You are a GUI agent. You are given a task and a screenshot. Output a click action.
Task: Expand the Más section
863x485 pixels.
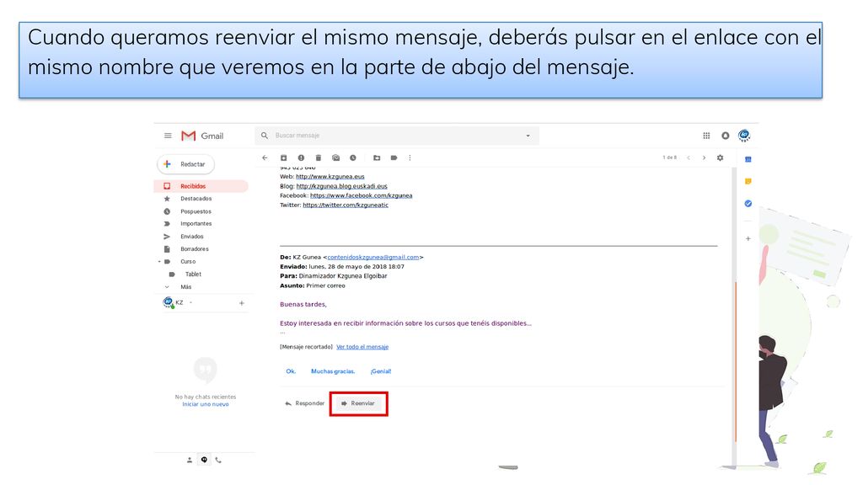click(186, 287)
